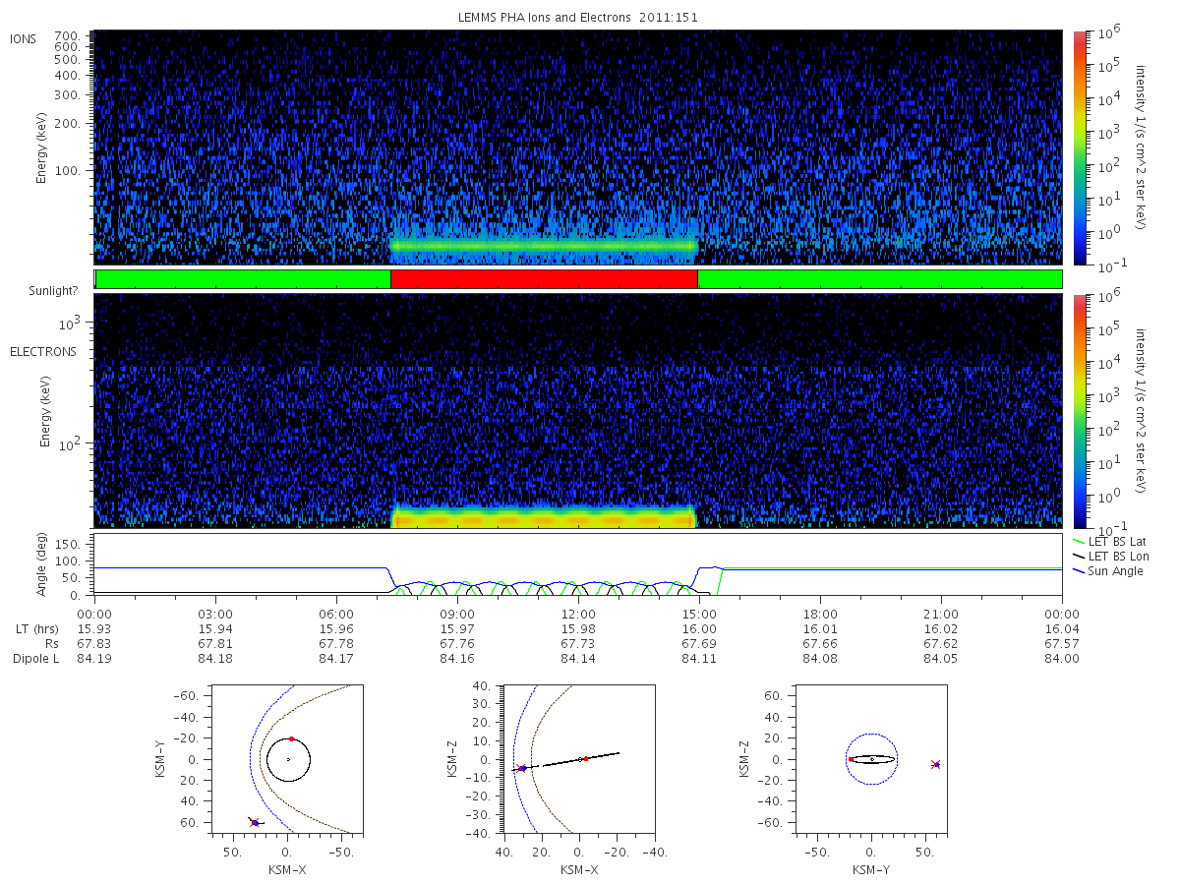Select the LET BS Lon legend entry
Image resolution: width=1180 pixels, height=885 pixels.
pyautogui.click(x=1111, y=556)
